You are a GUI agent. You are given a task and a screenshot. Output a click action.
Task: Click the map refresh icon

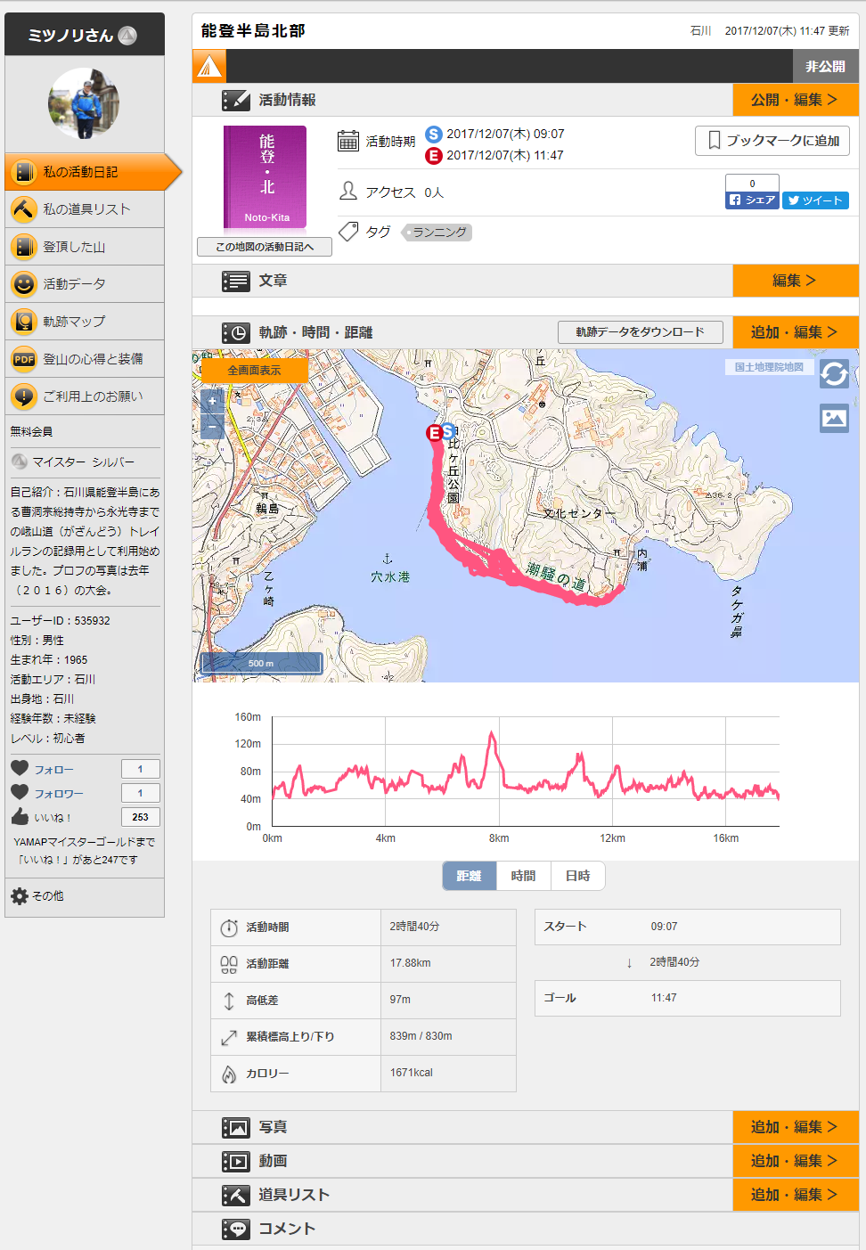tap(834, 374)
